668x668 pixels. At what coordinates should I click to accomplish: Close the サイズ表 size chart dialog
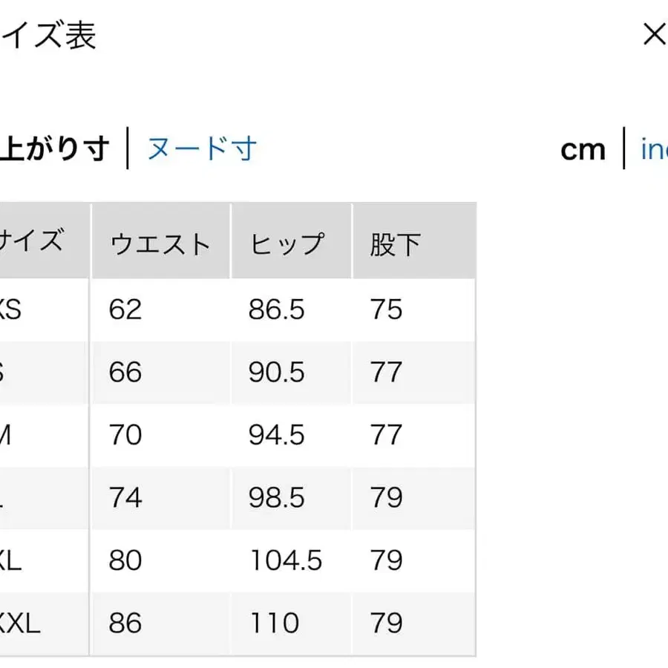pos(654,34)
